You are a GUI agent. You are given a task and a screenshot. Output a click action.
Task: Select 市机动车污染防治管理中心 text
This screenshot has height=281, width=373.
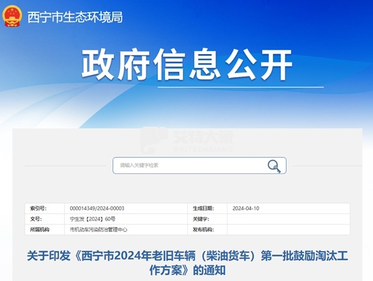[99, 229]
